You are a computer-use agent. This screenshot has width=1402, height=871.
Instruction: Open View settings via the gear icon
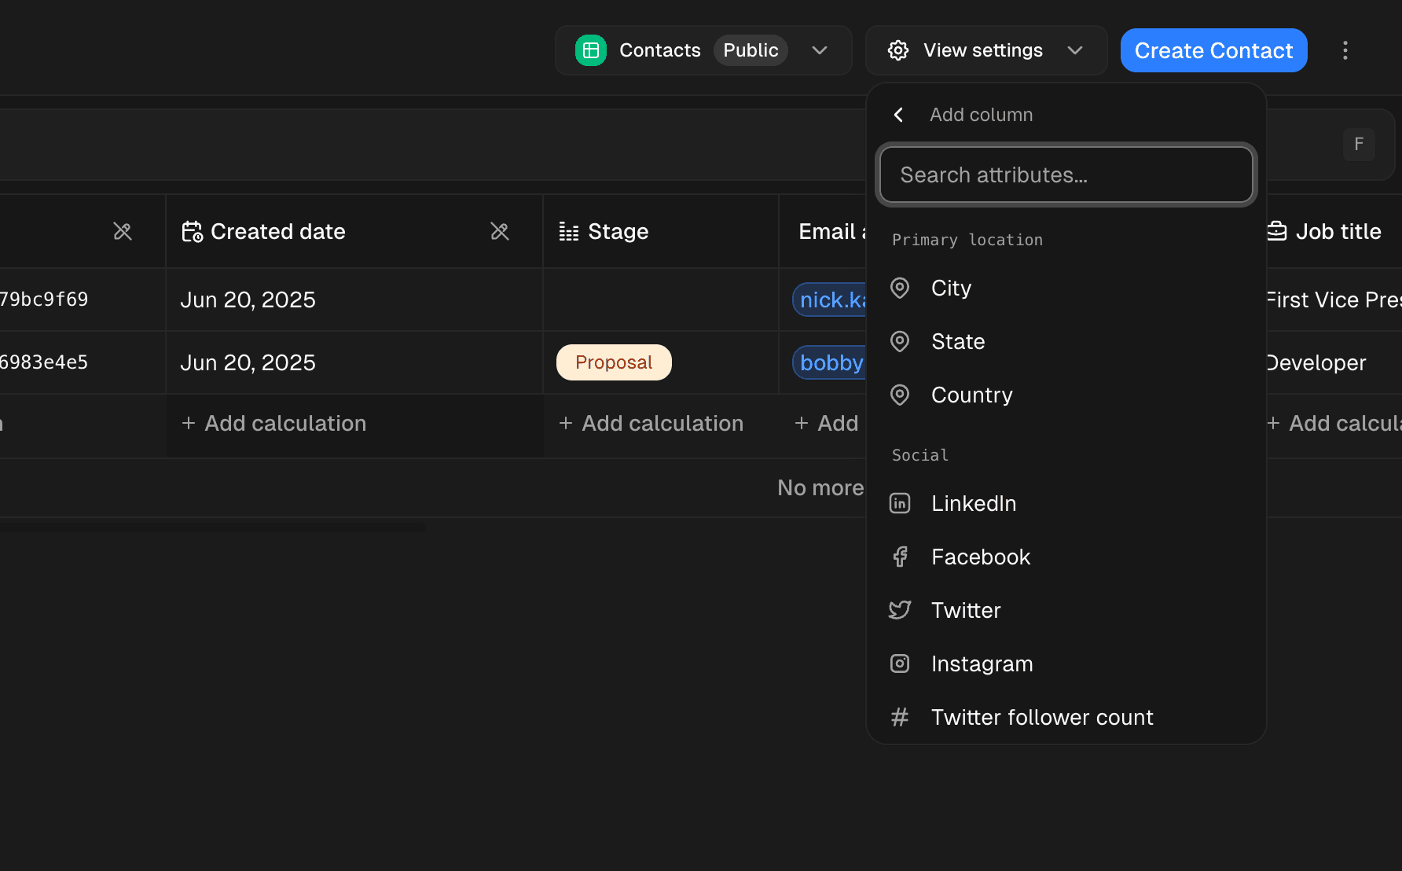pyautogui.click(x=897, y=50)
